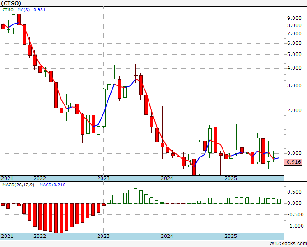Click 2022 on the MACD timeline

[x=40, y=236]
